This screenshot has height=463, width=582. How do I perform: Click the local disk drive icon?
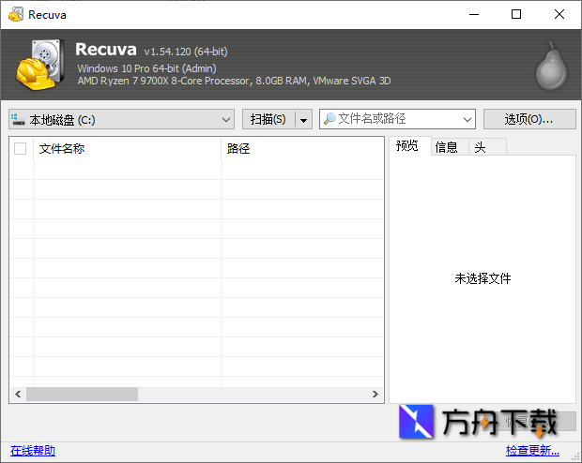[x=18, y=119]
